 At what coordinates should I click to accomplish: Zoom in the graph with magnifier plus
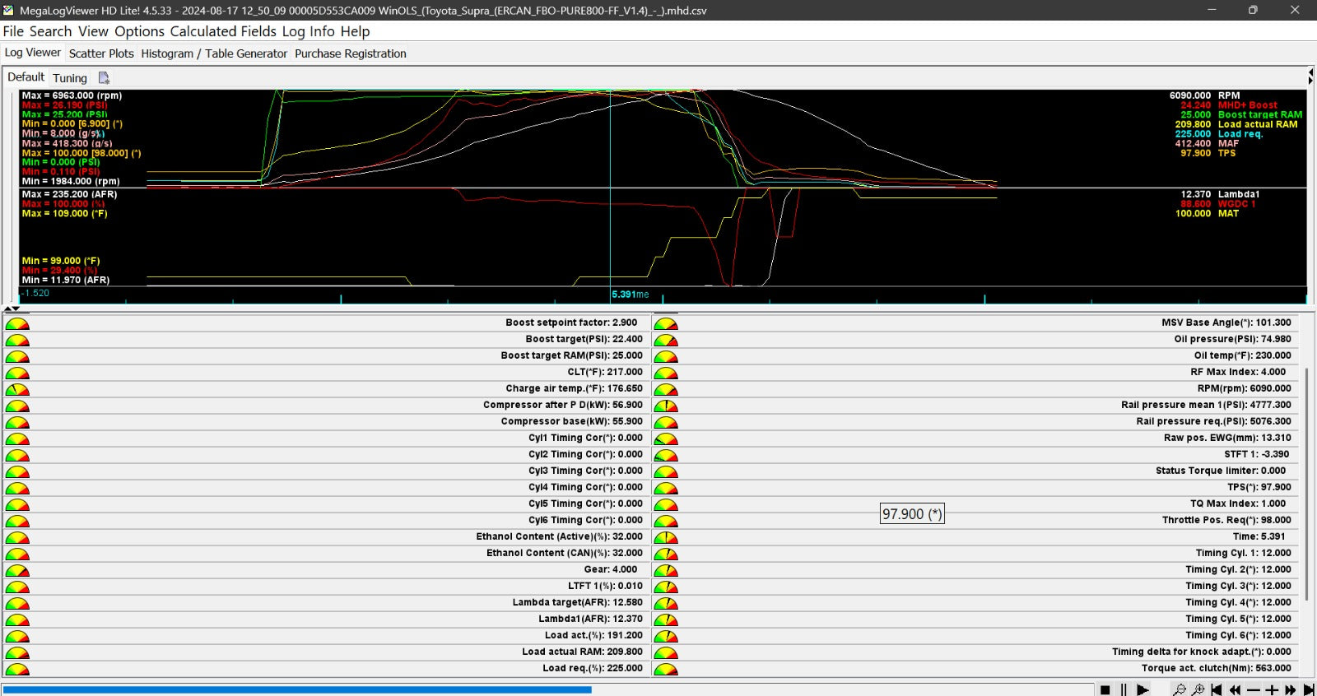tap(1198, 689)
